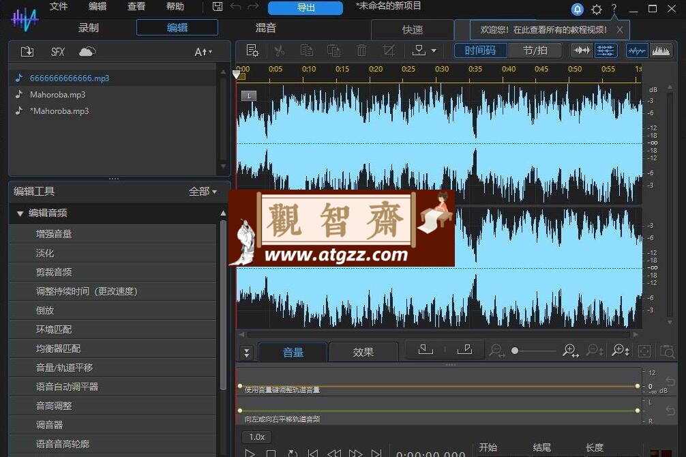Image resolution: width=686 pixels, height=457 pixels.
Task: Open the 语音音高轮廓 tool
Action: coord(113,444)
